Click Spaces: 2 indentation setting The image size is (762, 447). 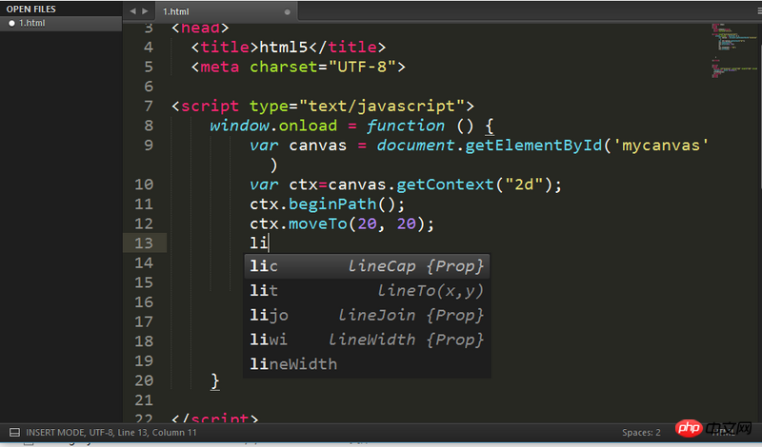point(641,433)
